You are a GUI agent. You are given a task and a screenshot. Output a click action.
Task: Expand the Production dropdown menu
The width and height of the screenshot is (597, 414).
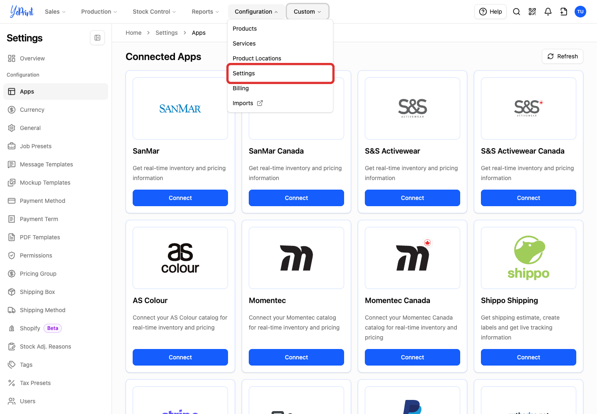[99, 12]
